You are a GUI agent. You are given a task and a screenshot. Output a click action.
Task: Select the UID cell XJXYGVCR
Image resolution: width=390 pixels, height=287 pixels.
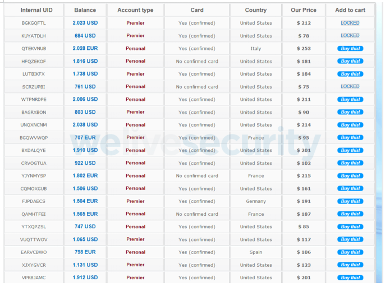[x=34, y=265]
